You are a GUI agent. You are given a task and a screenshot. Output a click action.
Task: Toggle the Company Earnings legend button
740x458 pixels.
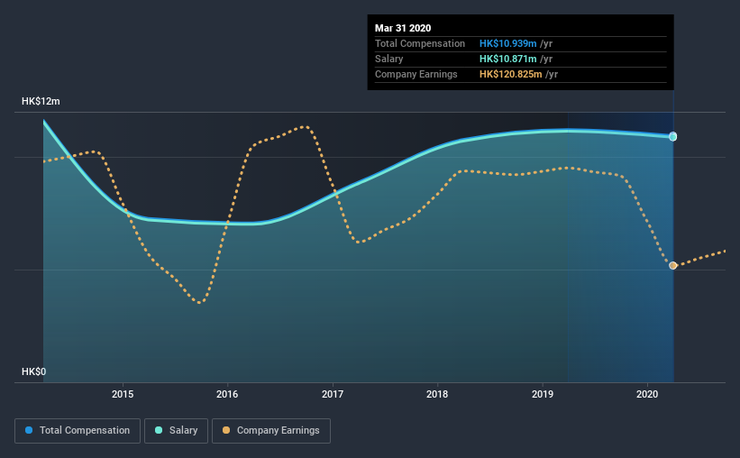271,431
